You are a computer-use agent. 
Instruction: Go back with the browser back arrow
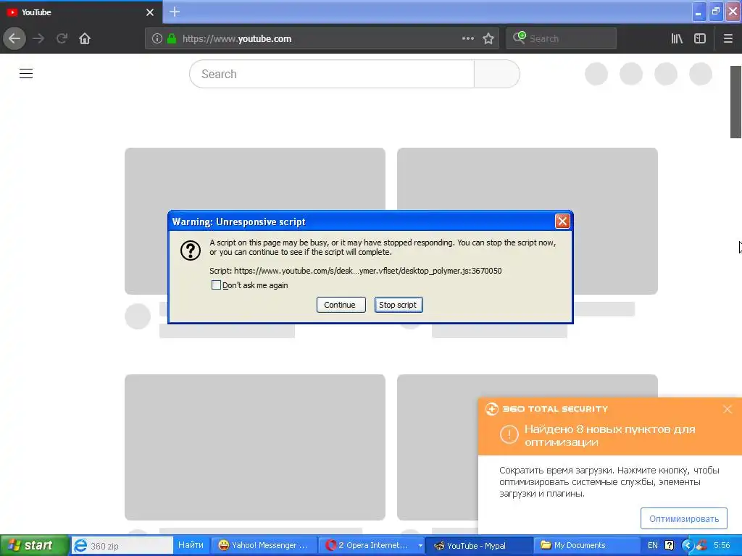(14, 38)
